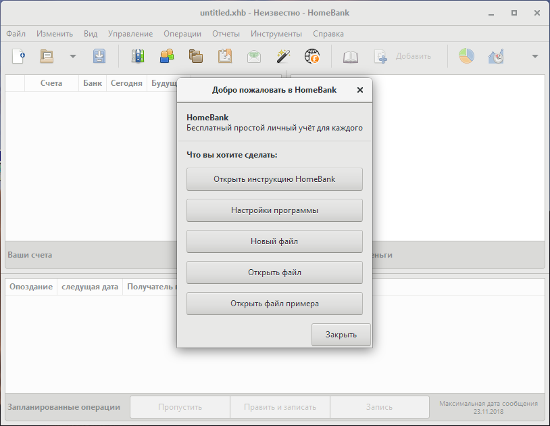The height and width of the screenshot is (426, 550).
Task: Click the Save file toolbar icon
Action: pos(99,56)
